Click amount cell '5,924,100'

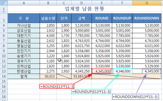(81, 61)
